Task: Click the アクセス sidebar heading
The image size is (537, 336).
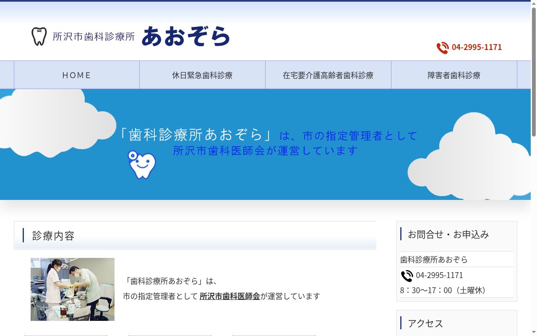Action: coord(425,323)
